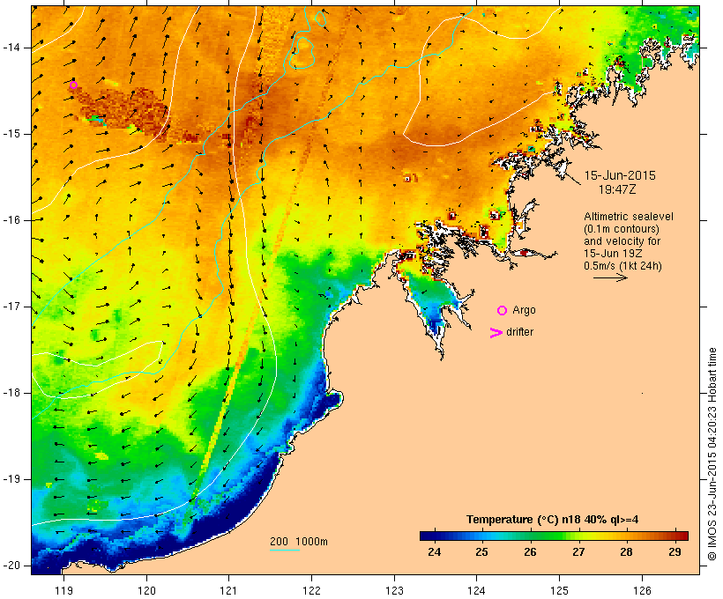Click the text '0.5m/s (1kt 24h)'
Viewport: 723px width, 599px height.
[622, 266]
